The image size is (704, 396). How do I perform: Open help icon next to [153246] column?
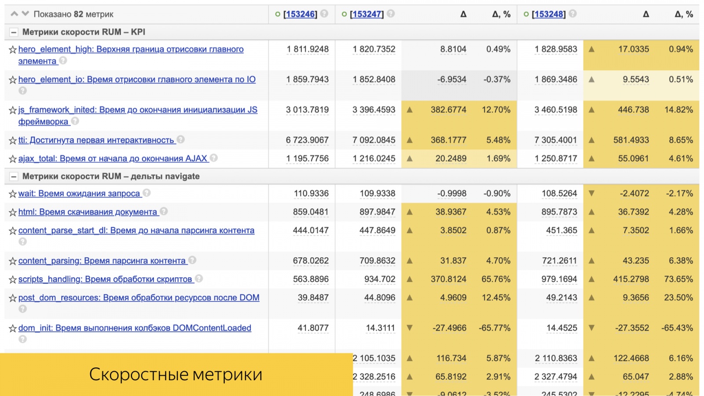[x=323, y=14]
